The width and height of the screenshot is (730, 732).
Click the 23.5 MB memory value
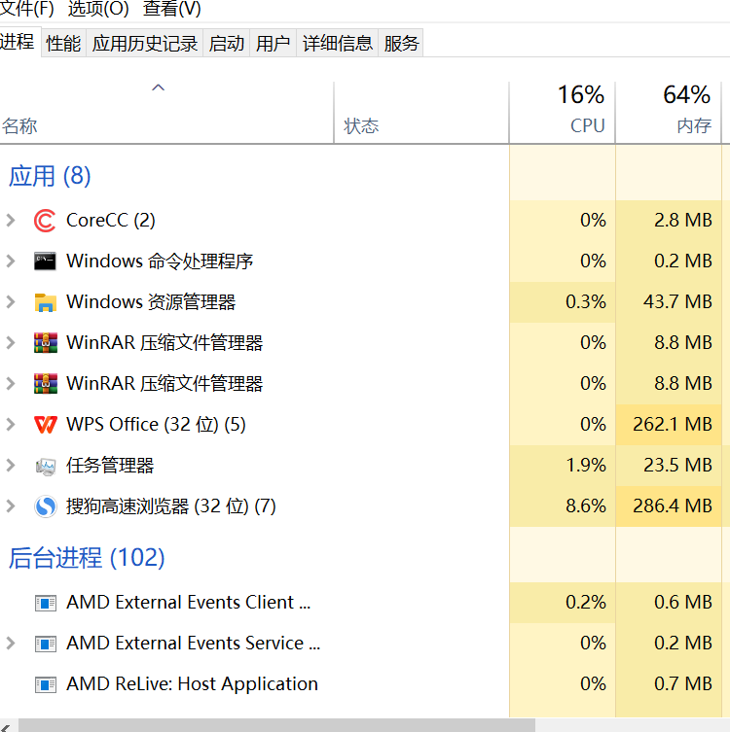677,466
